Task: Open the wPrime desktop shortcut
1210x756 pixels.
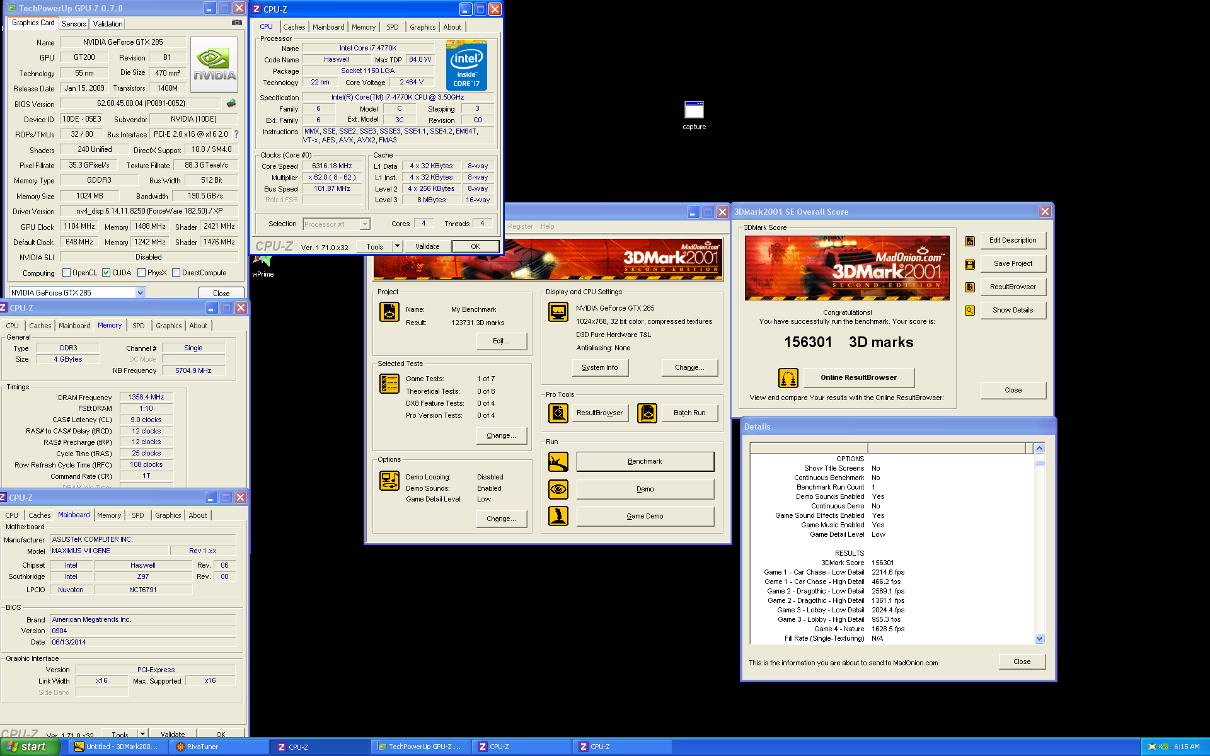Action: tap(262, 267)
